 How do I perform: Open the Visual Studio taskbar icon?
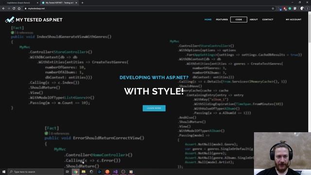(x=115, y=172)
